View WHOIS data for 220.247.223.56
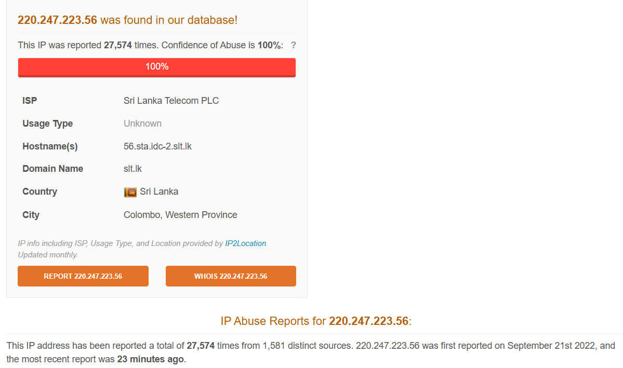The width and height of the screenshot is (623, 368). 231,276
